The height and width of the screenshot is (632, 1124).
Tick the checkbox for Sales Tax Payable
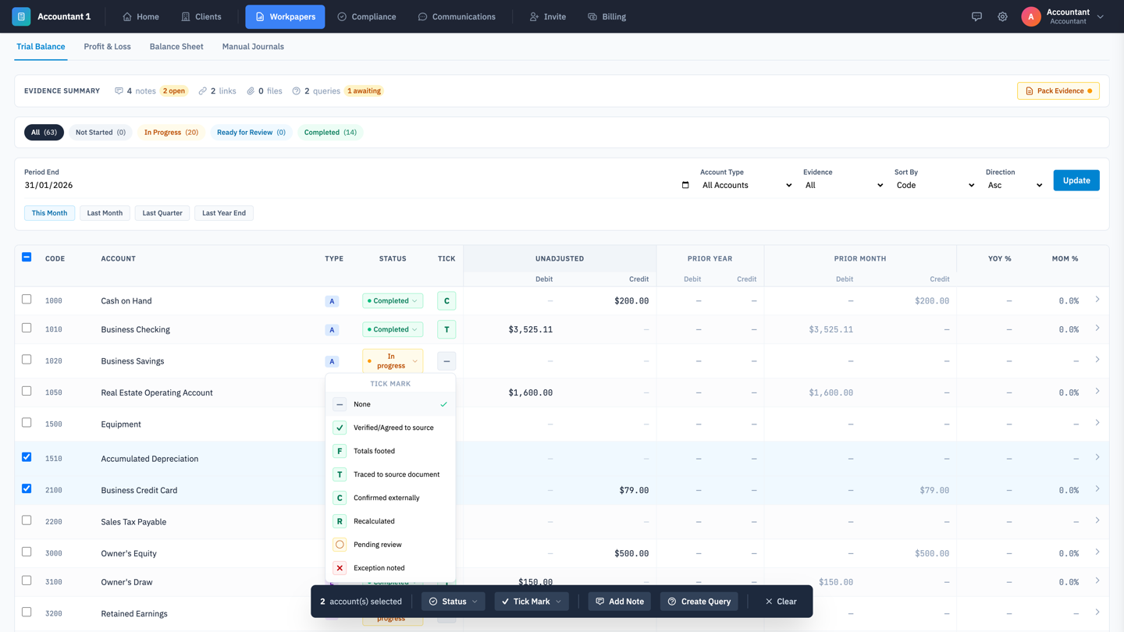tap(27, 520)
